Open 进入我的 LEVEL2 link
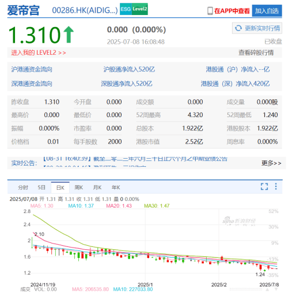 pyautogui.click(x=39, y=53)
